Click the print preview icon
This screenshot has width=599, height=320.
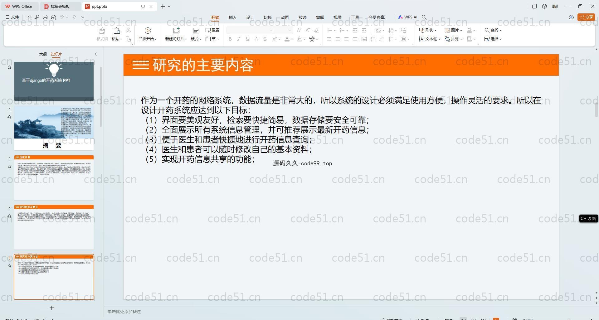point(53,17)
